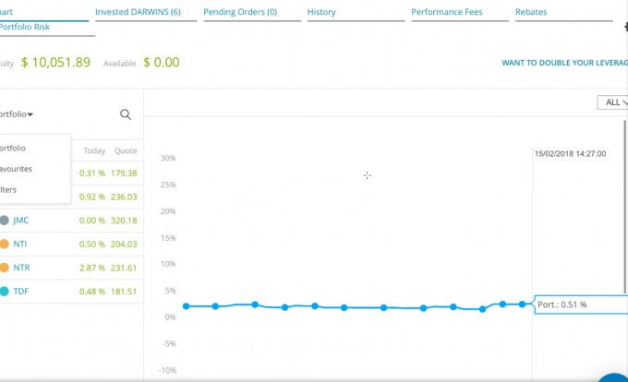Open the Portfolio Risk tab
Image resolution: width=628 pixels, height=382 pixels.
pyautogui.click(x=24, y=27)
